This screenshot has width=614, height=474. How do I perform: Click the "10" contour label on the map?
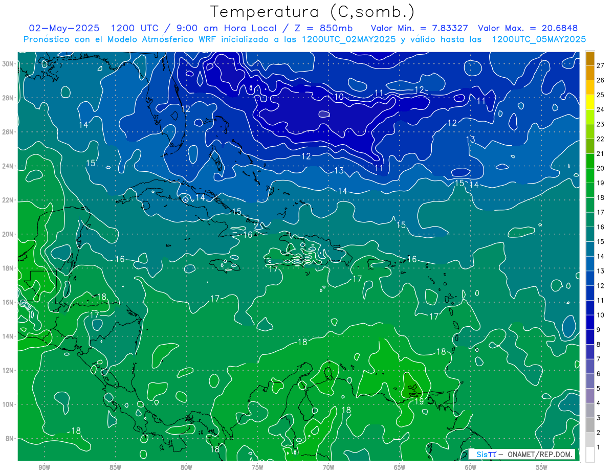339,96
